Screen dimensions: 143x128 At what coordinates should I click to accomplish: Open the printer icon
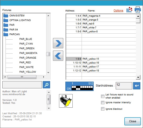[x=138, y=10]
